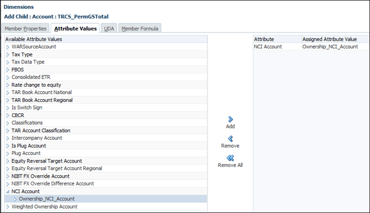This screenshot has height=213, width=370.
Task: Expand the CBCR attribute node
Action: pyautogui.click(x=8, y=115)
